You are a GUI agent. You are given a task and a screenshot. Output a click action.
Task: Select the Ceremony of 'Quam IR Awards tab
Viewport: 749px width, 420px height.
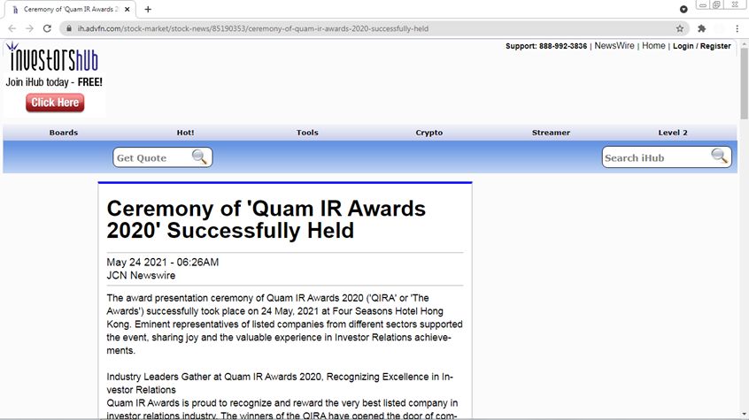click(71, 9)
